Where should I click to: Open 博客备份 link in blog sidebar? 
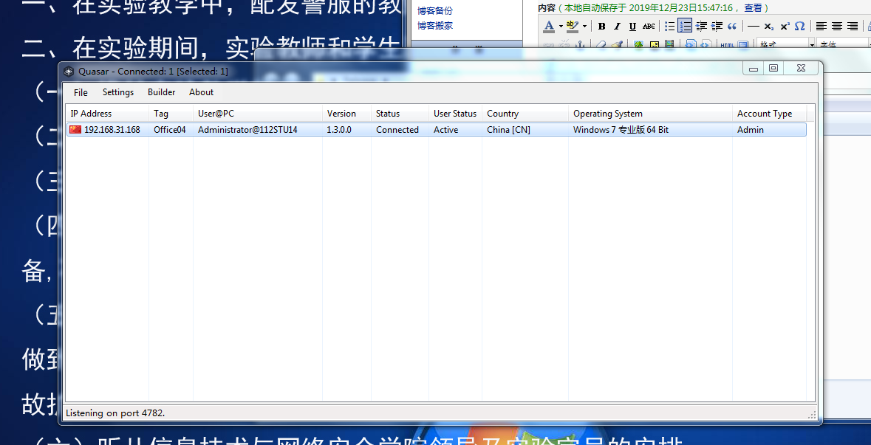(x=435, y=10)
